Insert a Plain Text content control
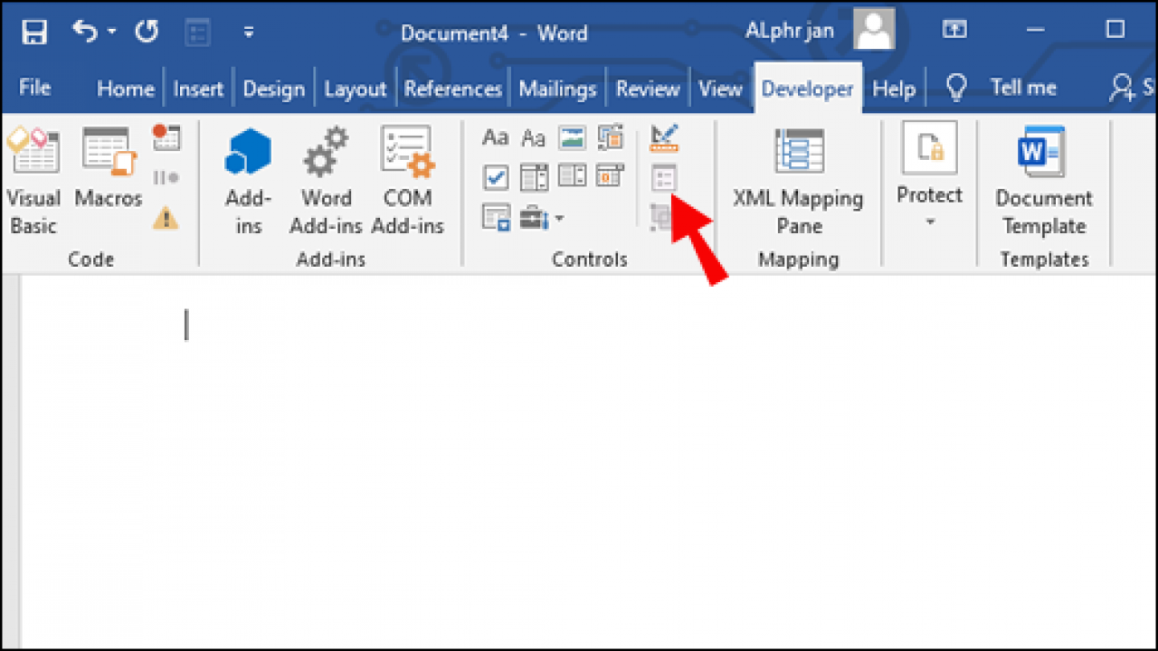This screenshot has width=1158, height=651. click(x=533, y=137)
